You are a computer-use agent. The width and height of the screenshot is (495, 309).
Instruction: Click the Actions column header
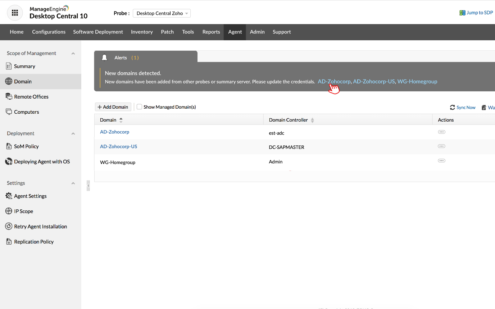point(446,120)
